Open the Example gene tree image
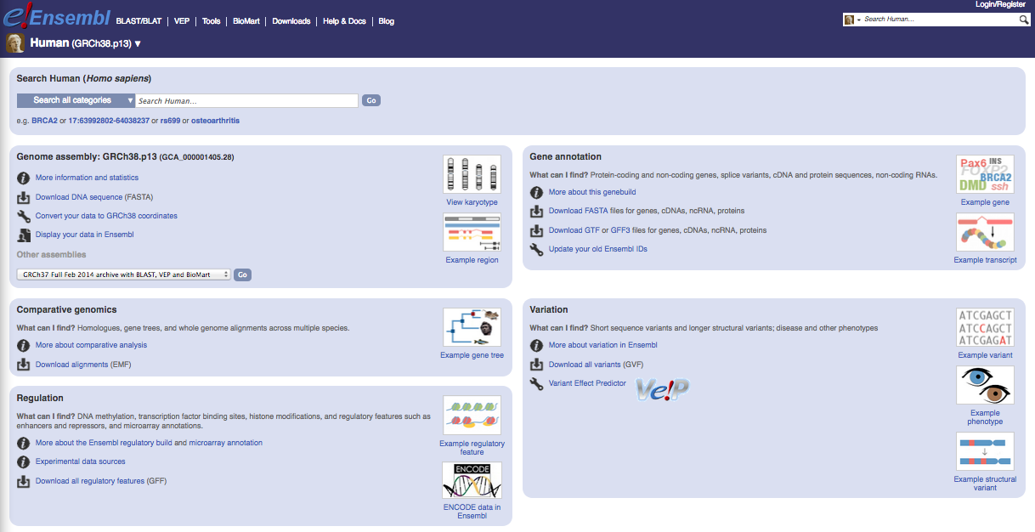 472,327
